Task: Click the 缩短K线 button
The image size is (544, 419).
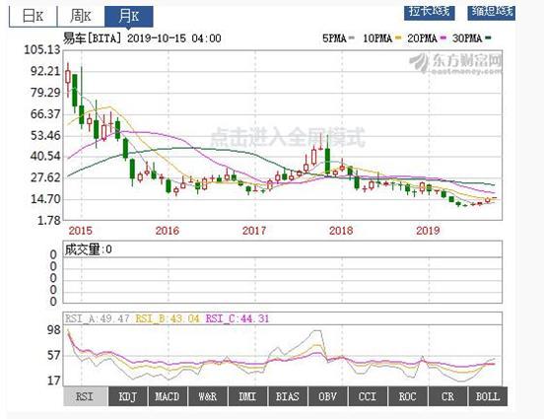Action: tap(491, 12)
